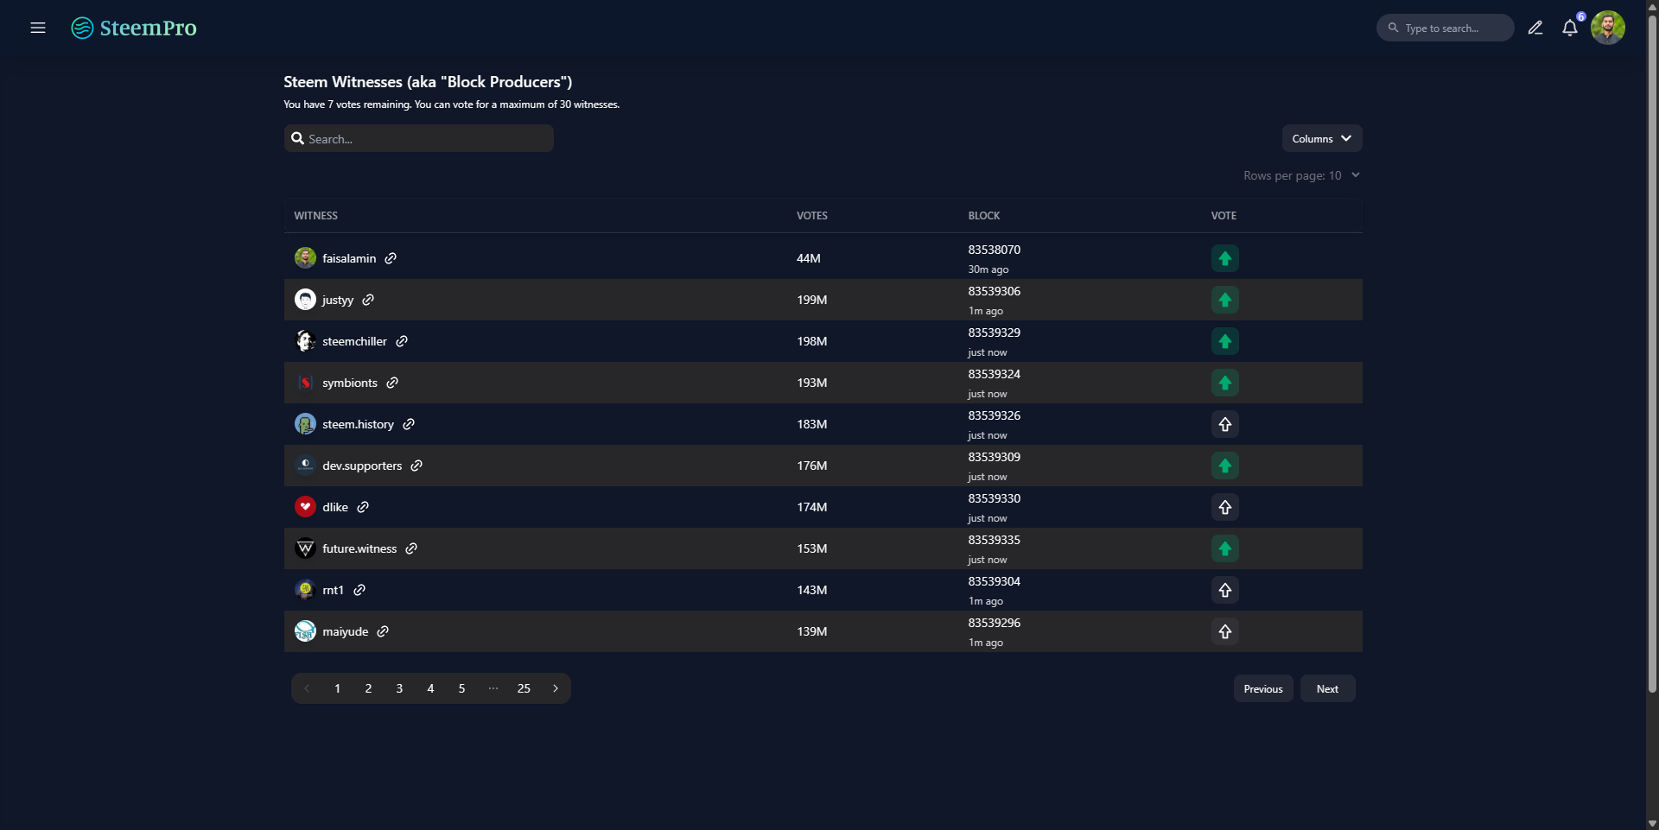Open dev.supporters' witness link icon
The height and width of the screenshot is (830, 1659).
tap(416, 466)
